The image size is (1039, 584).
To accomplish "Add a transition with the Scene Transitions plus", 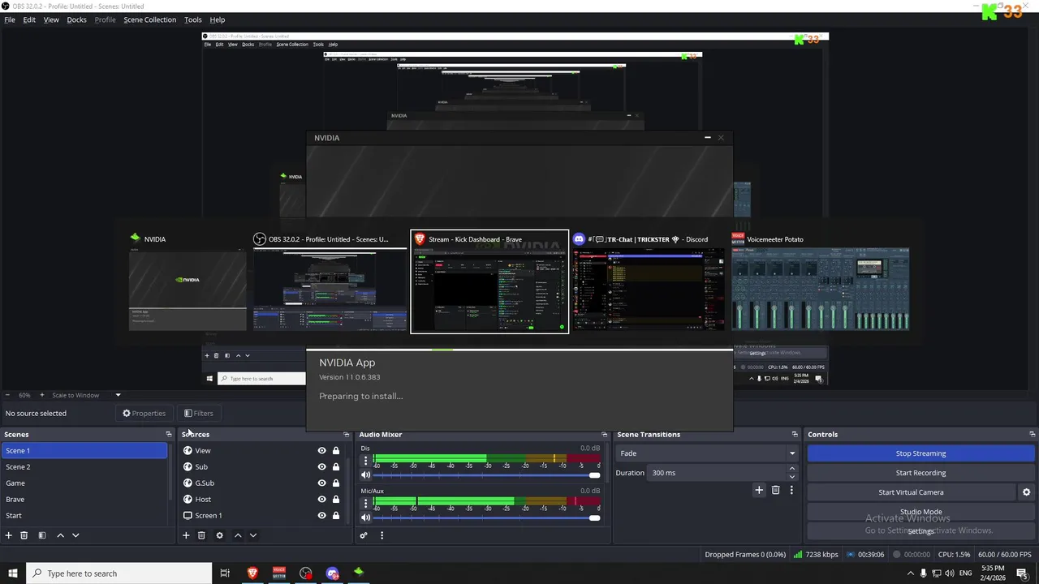I will point(759,490).
